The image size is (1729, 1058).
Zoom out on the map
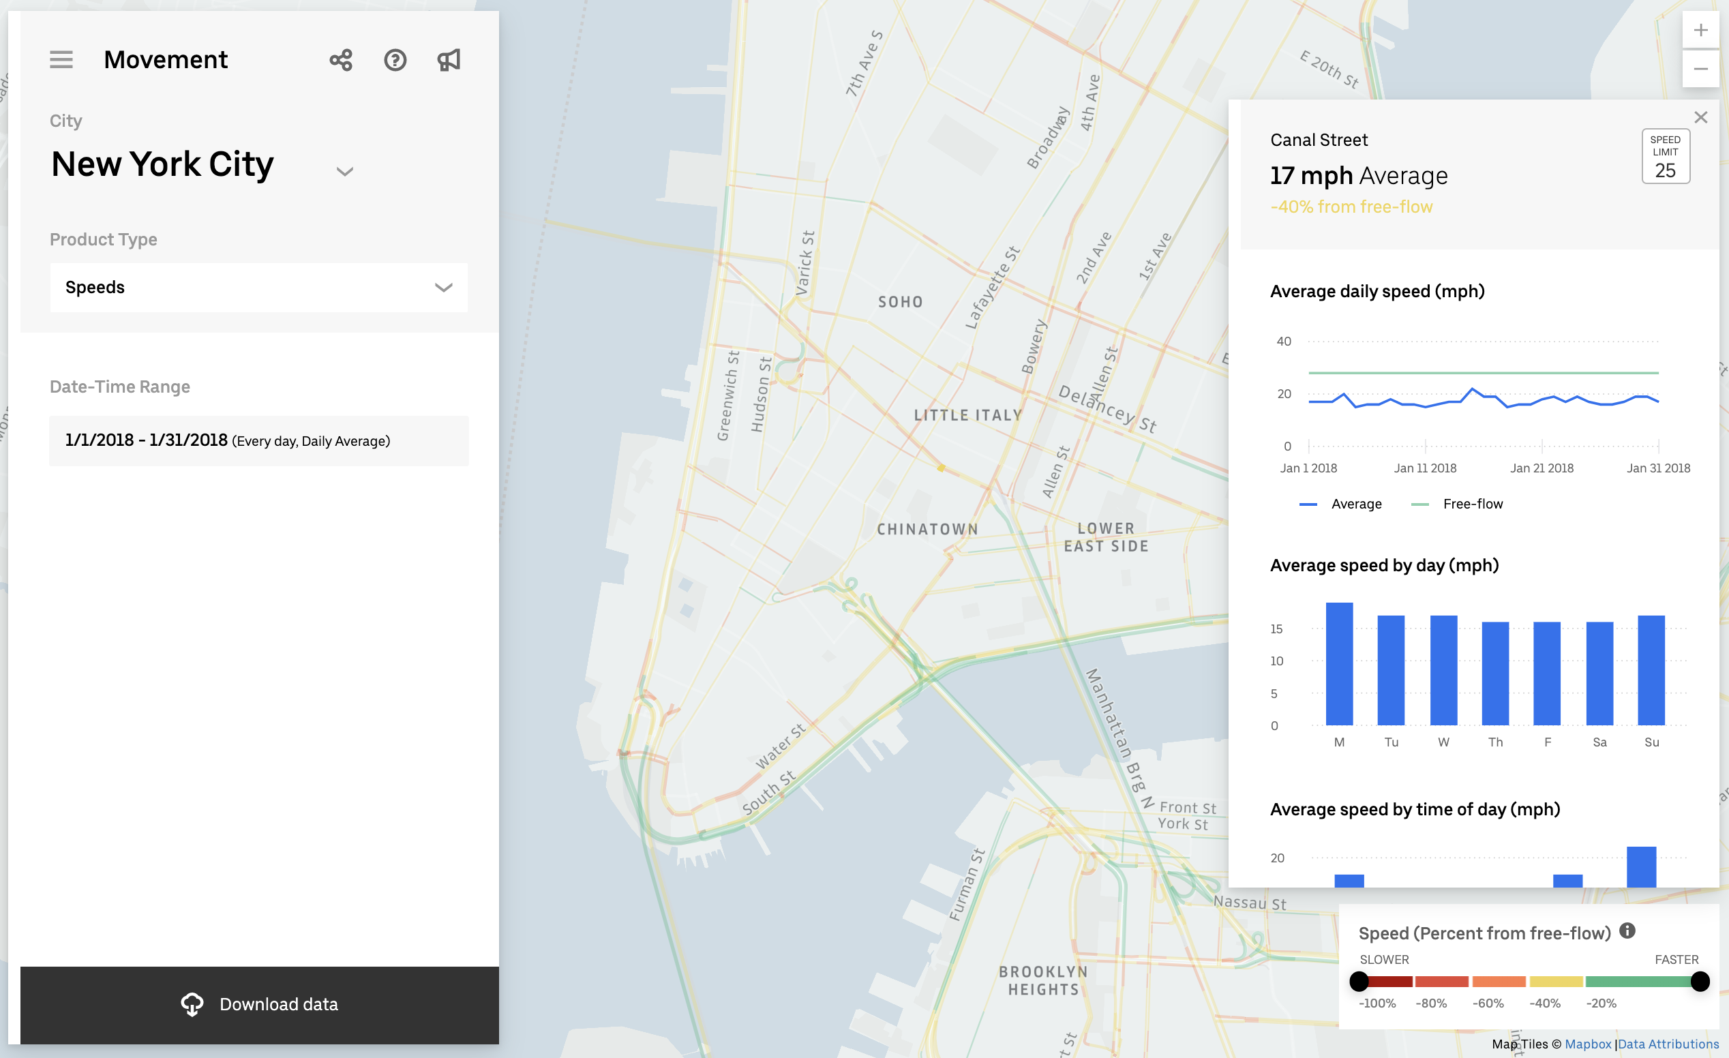click(x=1701, y=68)
